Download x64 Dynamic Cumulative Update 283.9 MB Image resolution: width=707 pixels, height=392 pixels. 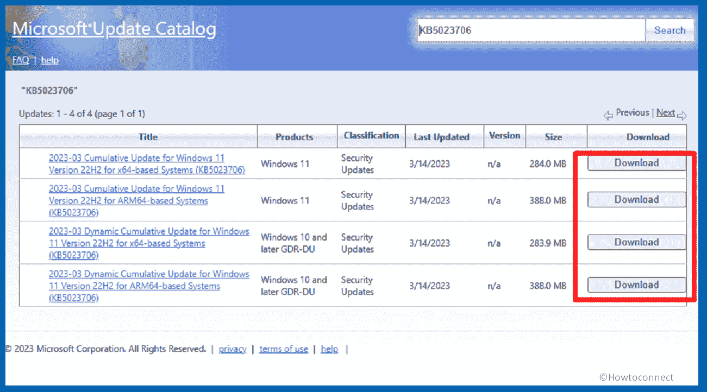click(636, 242)
